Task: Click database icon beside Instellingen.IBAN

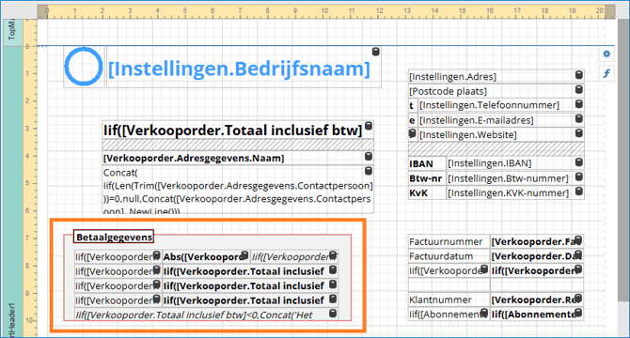Action: click(578, 162)
